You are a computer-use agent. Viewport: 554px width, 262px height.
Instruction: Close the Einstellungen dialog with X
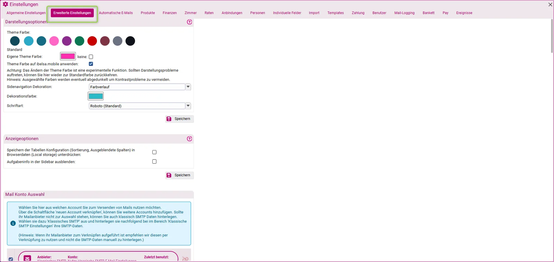pos(550,4)
